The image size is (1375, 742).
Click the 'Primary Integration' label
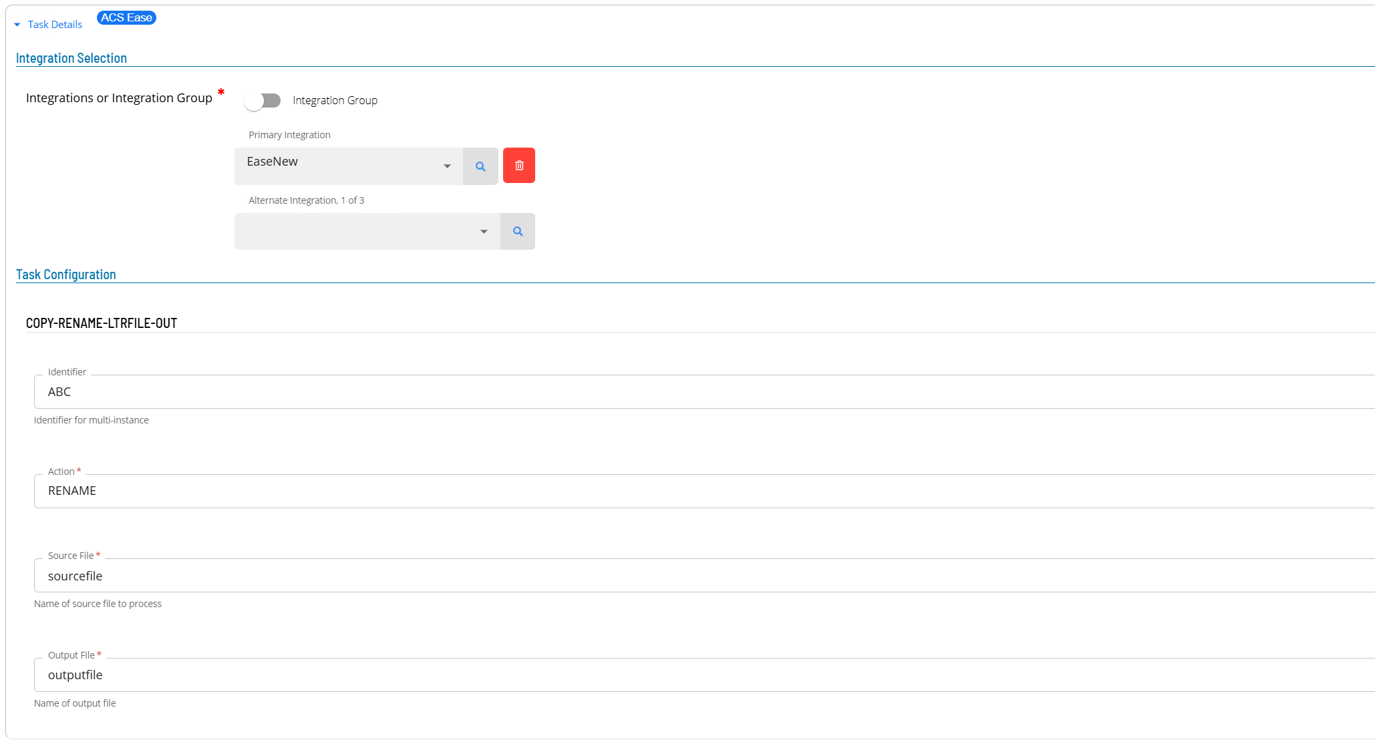coord(289,135)
